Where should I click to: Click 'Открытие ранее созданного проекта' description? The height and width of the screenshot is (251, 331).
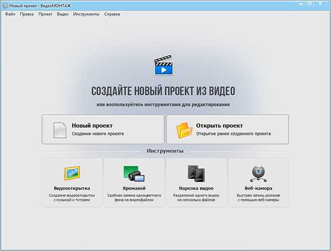(x=233, y=133)
